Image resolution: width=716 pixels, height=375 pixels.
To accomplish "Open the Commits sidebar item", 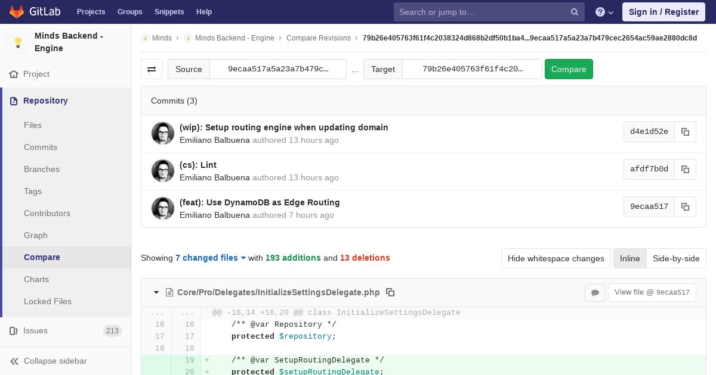I will click(x=41, y=147).
